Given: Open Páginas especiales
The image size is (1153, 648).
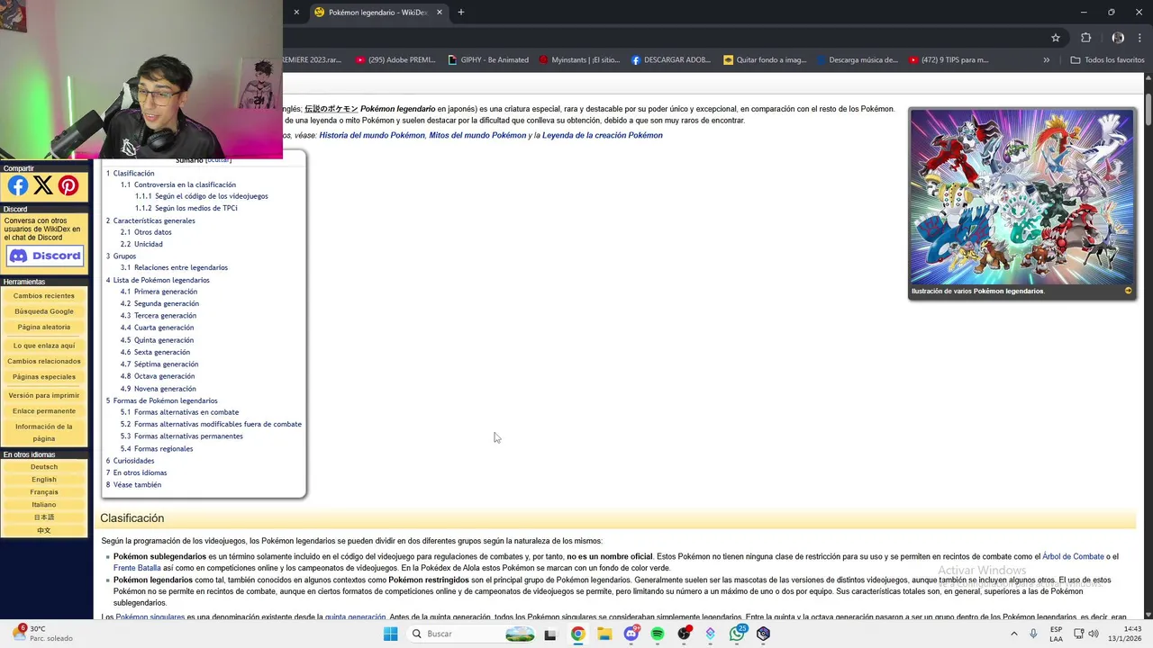Looking at the screenshot, I should [44, 377].
